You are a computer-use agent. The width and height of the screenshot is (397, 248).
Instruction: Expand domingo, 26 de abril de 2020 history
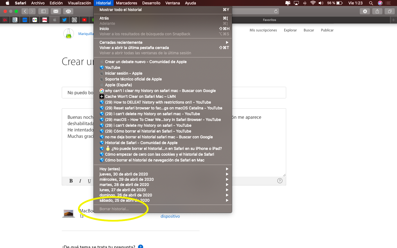pos(163,195)
